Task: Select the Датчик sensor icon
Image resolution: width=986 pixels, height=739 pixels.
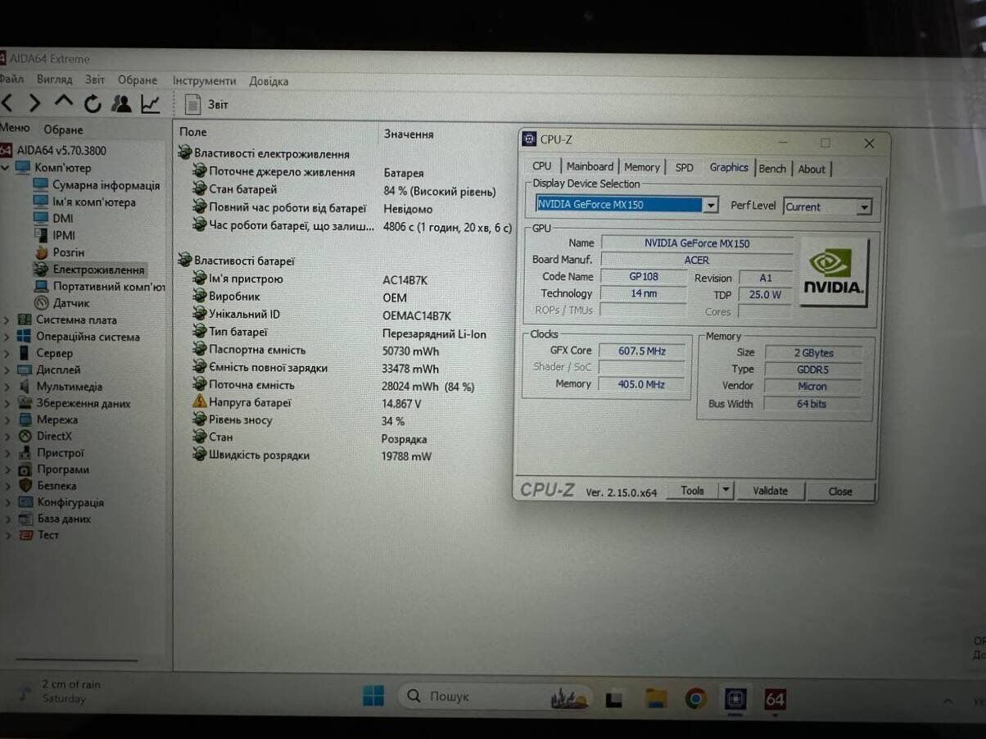Action: tap(40, 303)
